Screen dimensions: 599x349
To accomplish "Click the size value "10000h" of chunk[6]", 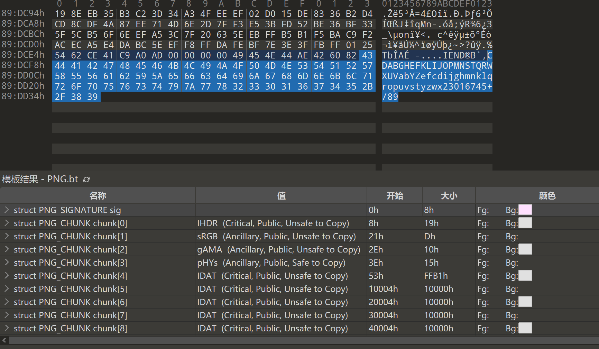I will pyautogui.click(x=439, y=302).
